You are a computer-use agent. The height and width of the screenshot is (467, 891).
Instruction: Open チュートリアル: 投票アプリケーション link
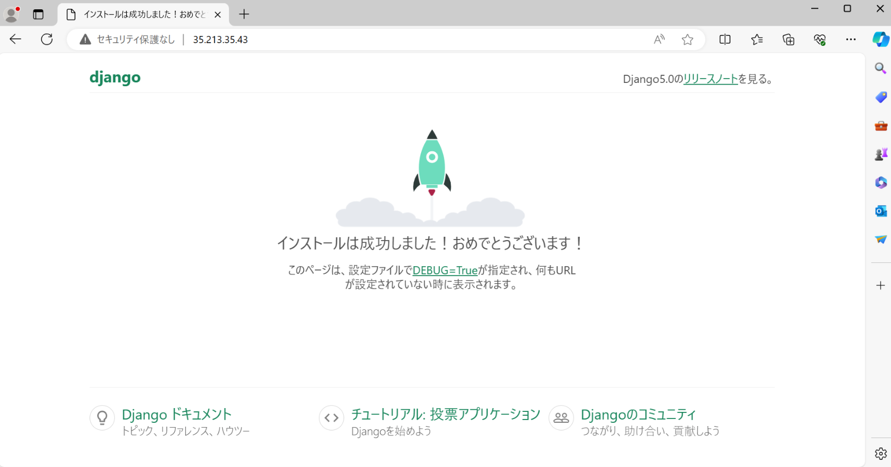(x=446, y=414)
